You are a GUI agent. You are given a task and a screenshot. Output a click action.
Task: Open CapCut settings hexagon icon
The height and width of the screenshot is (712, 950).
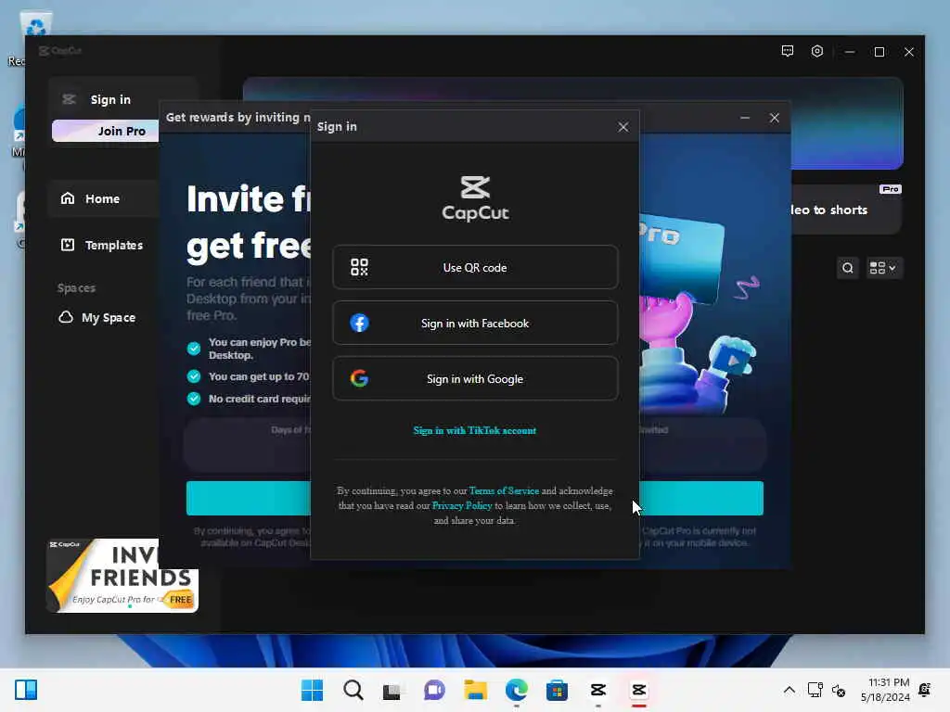pos(816,52)
